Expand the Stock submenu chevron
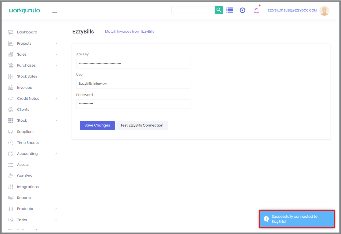 tap(56, 121)
